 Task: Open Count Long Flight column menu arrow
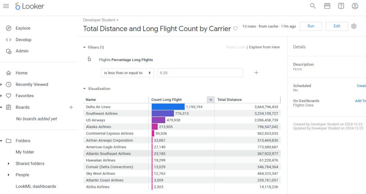tap(211, 100)
